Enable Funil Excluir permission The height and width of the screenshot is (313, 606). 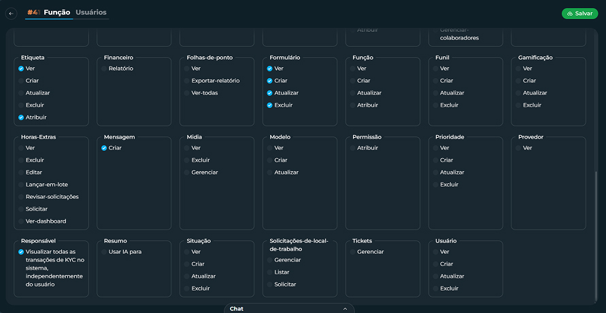(x=435, y=105)
